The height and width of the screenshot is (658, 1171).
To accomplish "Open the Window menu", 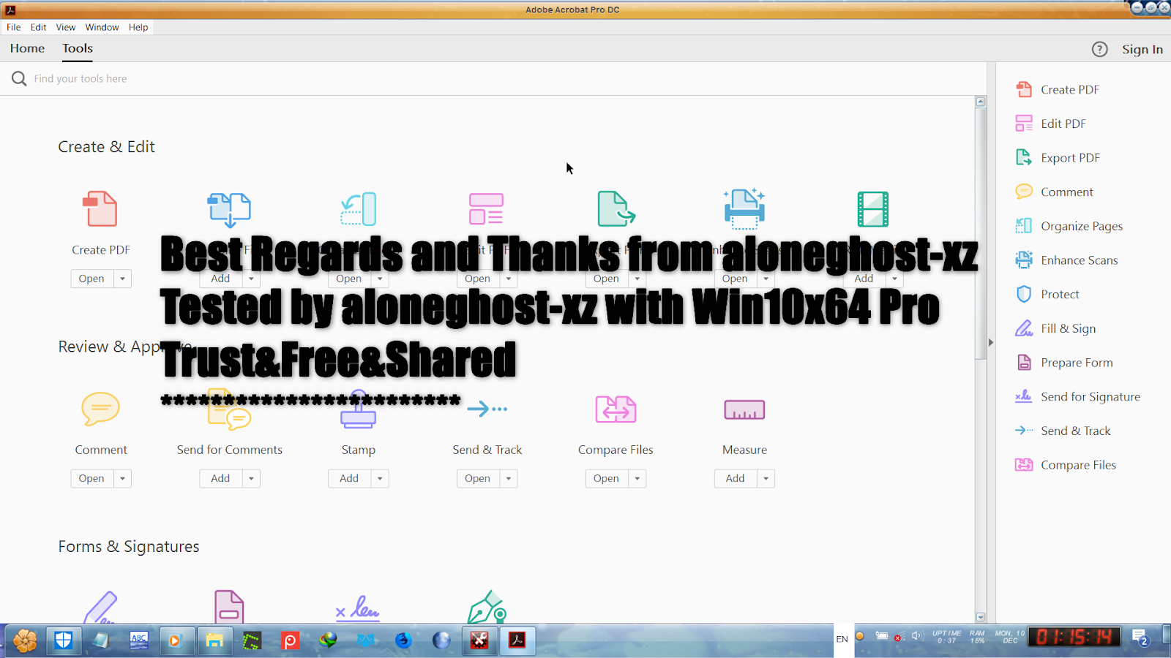I will (x=102, y=27).
